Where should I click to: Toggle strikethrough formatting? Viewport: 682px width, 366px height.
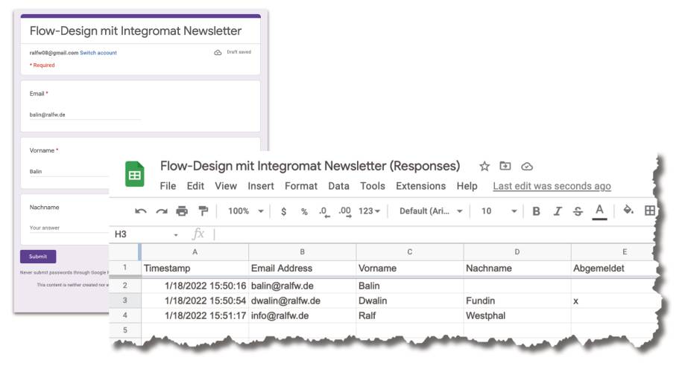578,211
